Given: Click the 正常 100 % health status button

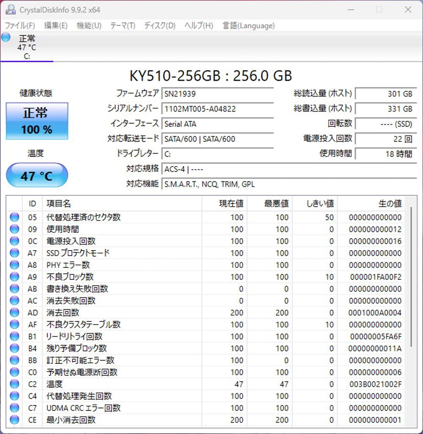Looking at the screenshot, I should (x=37, y=121).
